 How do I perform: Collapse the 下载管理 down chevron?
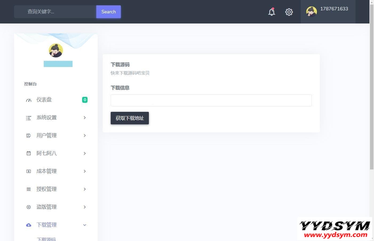(x=85, y=225)
